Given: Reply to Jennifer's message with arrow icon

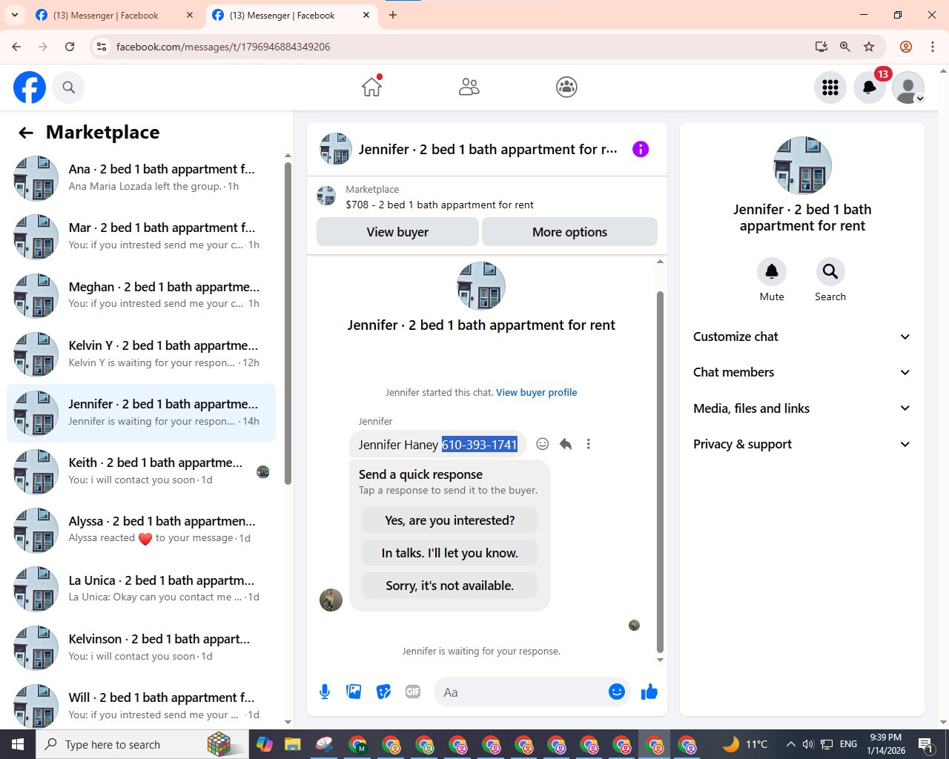Looking at the screenshot, I should pos(566,444).
